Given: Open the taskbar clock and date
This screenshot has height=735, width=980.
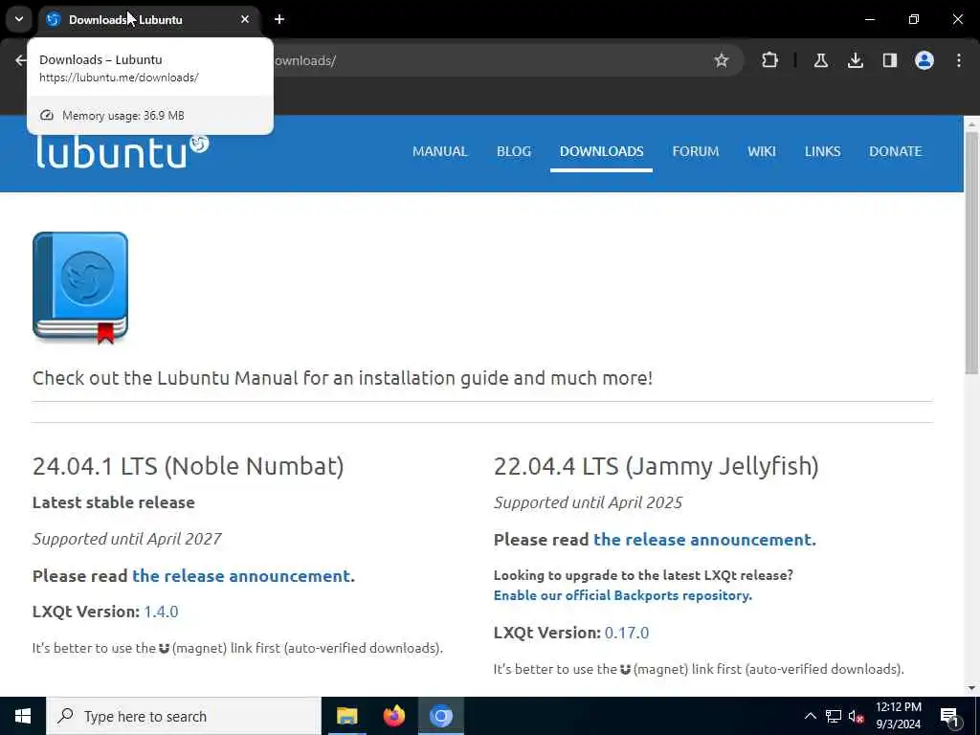Looking at the screenshot, I should point(898,716).
